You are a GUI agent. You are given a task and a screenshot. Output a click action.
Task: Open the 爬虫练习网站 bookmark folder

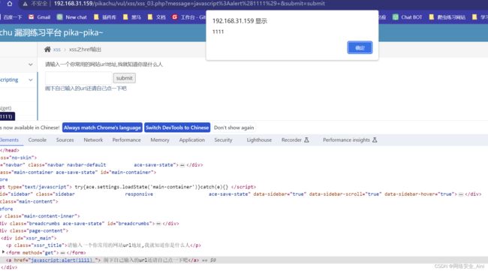point(447,17)
